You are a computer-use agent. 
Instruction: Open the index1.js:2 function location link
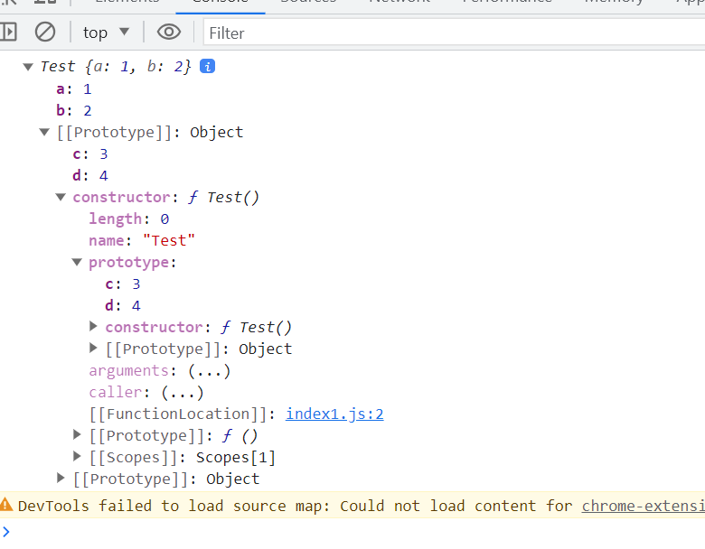(x=334, y=414)
